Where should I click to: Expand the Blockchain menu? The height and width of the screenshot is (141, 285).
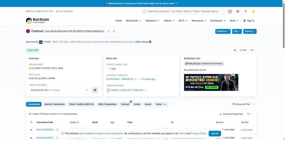[134, 21]
